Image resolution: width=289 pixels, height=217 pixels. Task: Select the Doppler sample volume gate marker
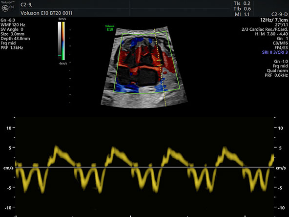click(160, 63)
